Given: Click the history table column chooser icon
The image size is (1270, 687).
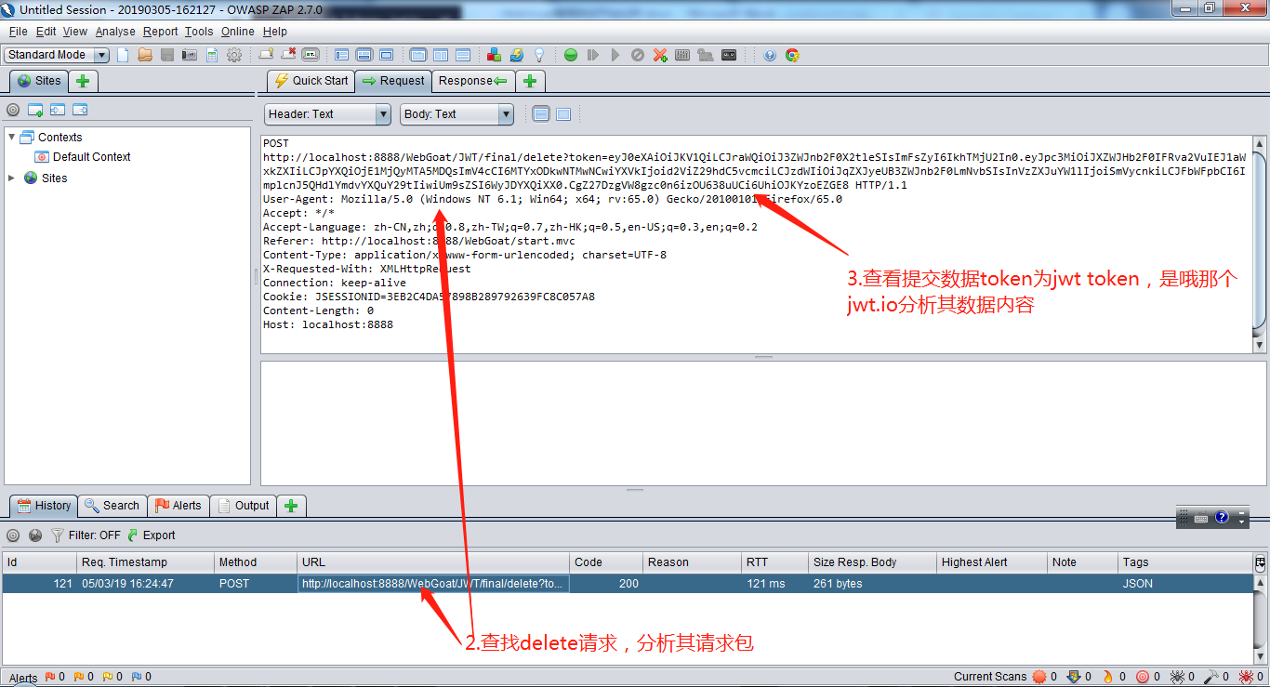Looking at the screenshot, I should pyautogui.click(x=1260, y=562).
